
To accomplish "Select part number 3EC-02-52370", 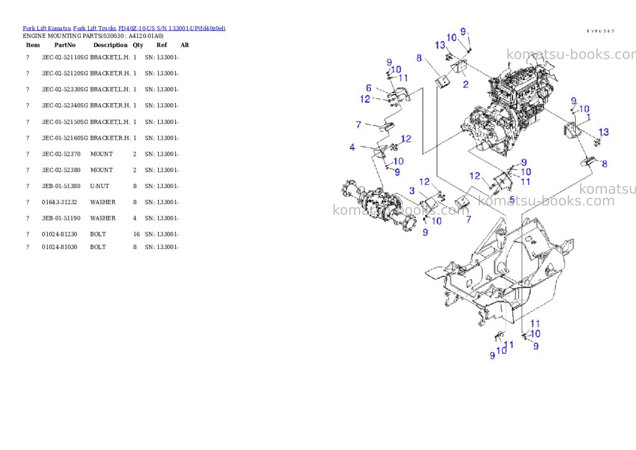I will click(61, 154).
